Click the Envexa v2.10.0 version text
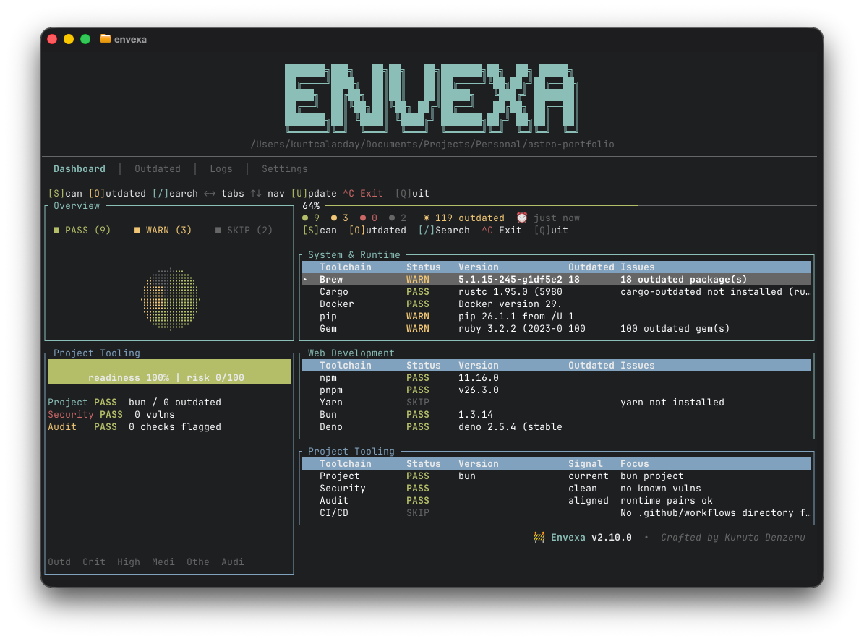Image resolution: width=864 pixels, height=641 pixels. (591, 537)
